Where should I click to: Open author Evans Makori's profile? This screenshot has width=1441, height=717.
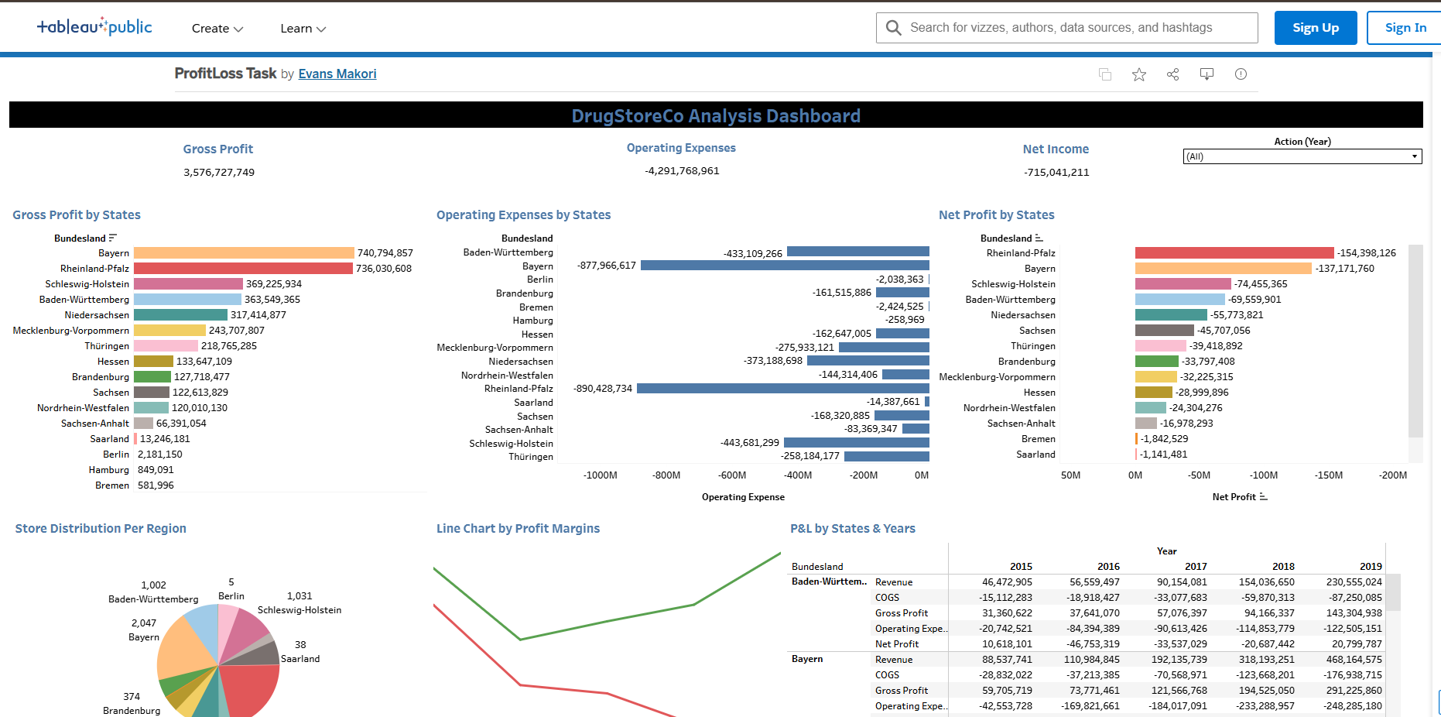coord(337,74)
